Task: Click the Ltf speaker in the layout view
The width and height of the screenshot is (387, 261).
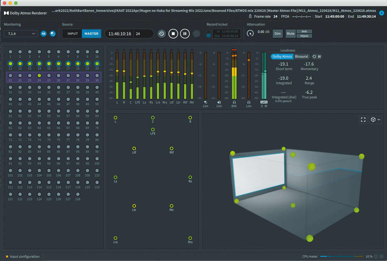Action: tap(134, 149)
